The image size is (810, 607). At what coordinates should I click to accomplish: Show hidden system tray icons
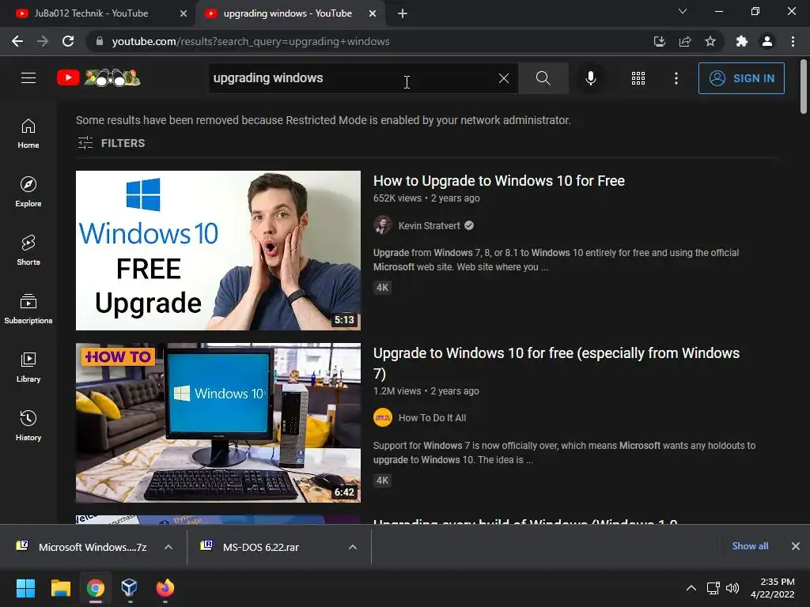coord(691,588)
